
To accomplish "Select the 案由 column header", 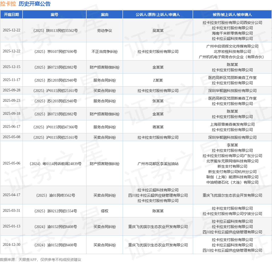I will tap(105, 15).
